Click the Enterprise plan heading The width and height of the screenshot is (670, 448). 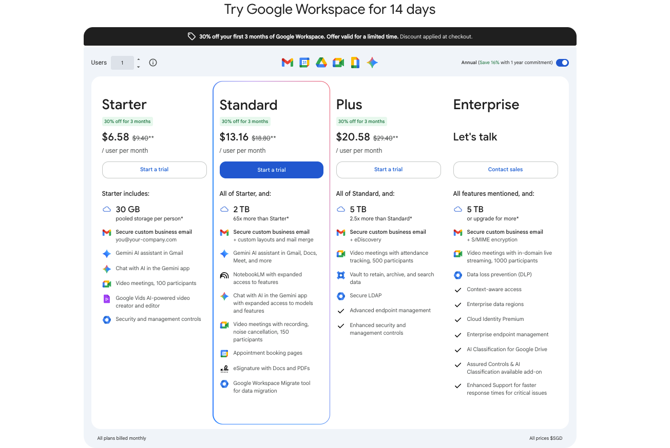pyautogui.click(x=486, y=105)
